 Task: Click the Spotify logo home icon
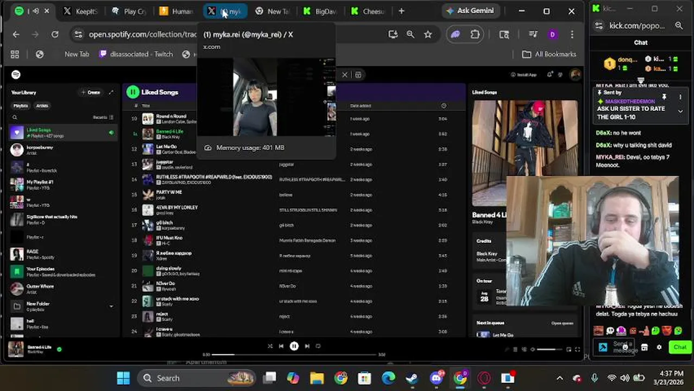pyautogui.click(x=16, y=74)
